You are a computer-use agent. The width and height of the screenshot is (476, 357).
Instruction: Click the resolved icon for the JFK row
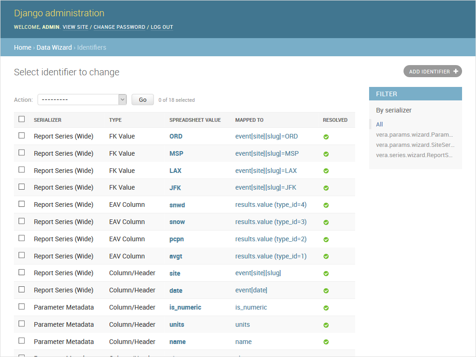(x=325, y=187)
